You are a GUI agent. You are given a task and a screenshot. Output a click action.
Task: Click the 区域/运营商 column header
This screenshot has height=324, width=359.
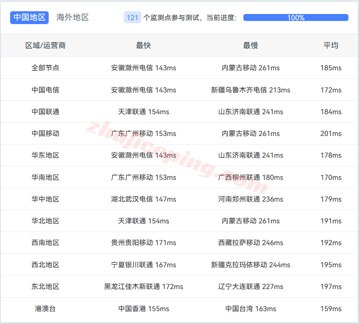45,45
